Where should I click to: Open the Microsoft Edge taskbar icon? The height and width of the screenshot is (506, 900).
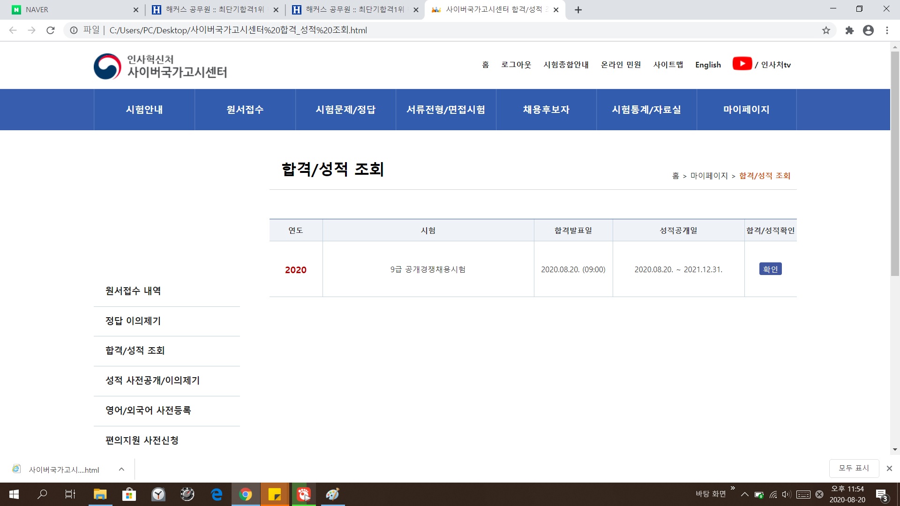click(x=217, y=494)
